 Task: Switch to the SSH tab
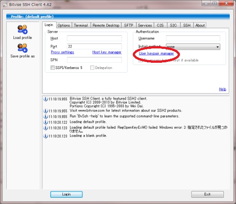point(187,26)
